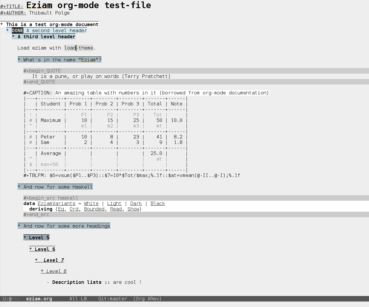Click the Read typeclass name
This screenshot has width=369, height=307.
(x=116, y=209)
